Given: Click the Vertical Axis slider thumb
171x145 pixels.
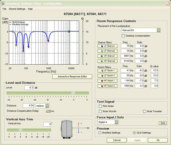Looking at the screenshot, I should point(20,130).
